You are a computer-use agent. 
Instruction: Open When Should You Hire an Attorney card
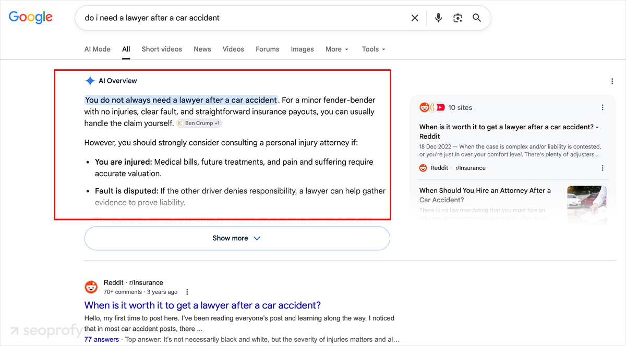[x=485, y=195]
